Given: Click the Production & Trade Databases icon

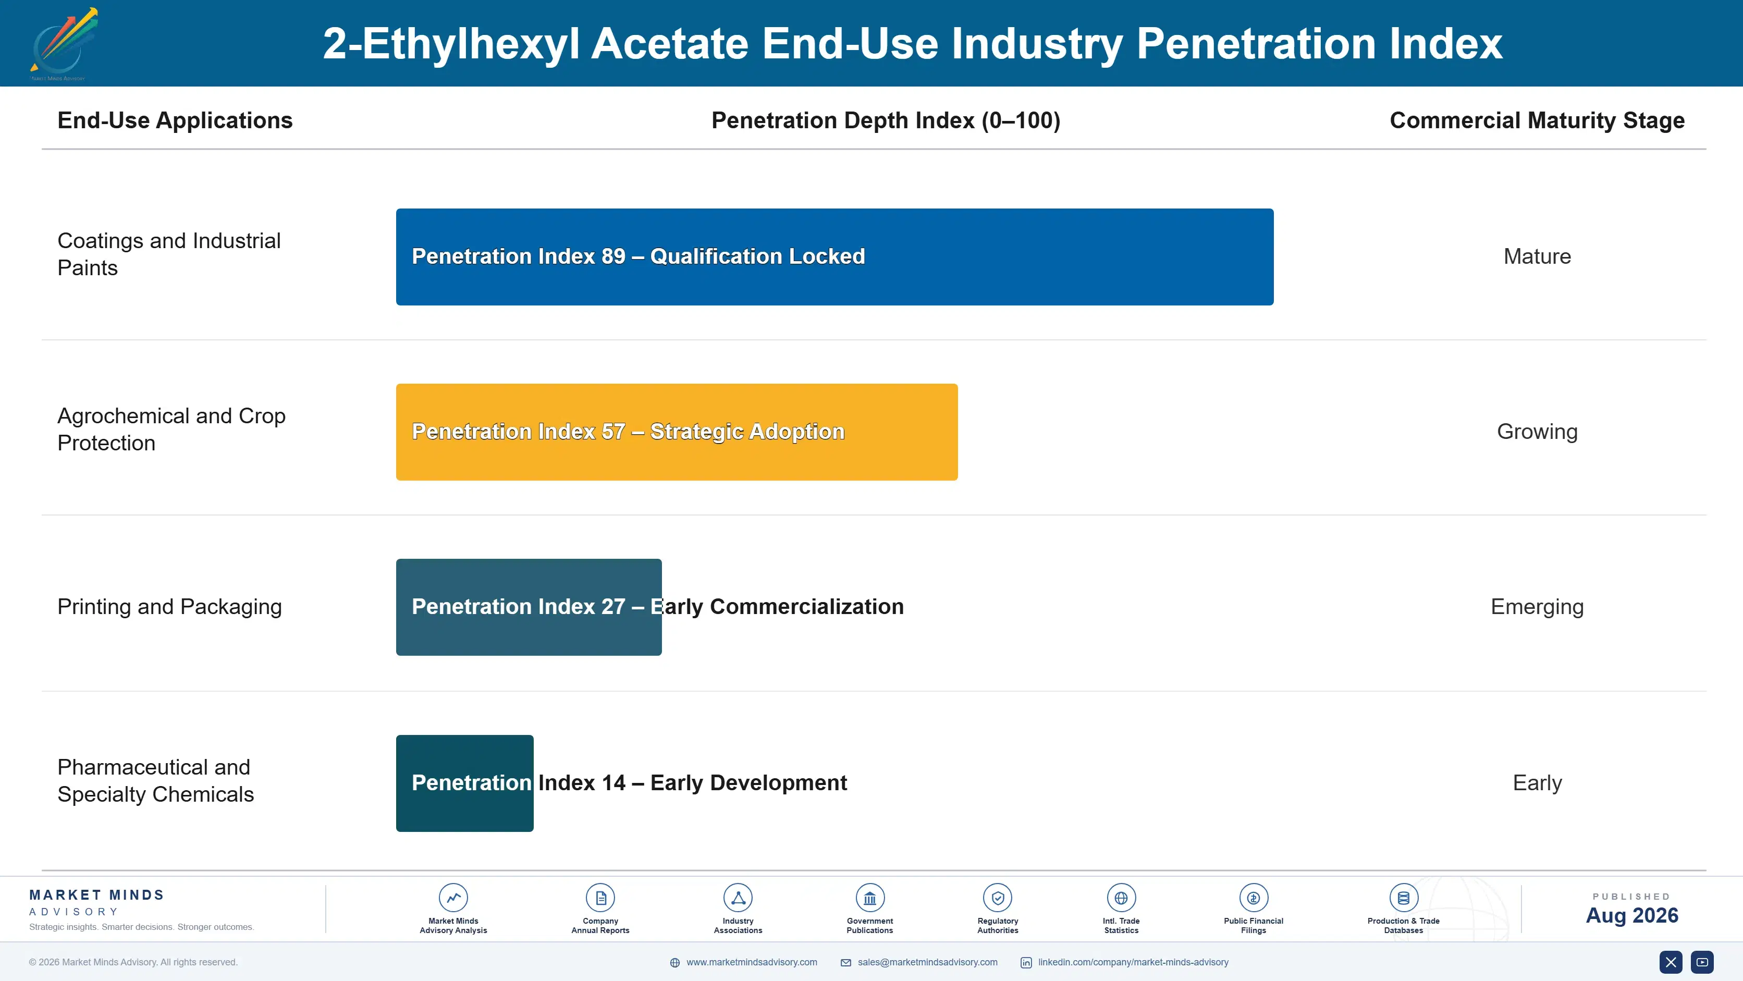Looking at the screenshot, I should tap(1403, 898).
